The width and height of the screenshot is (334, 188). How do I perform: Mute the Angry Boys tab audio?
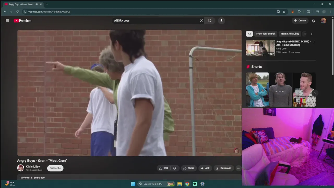coord(37,4)
